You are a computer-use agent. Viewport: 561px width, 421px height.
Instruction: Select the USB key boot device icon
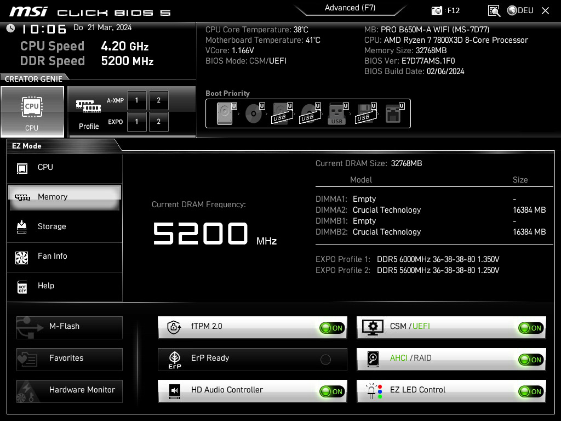(x=338, y=113)
